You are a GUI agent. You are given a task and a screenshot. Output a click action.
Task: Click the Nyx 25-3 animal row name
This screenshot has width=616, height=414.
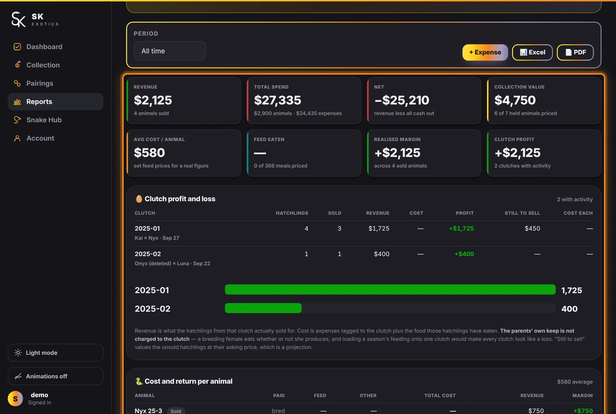148,411
